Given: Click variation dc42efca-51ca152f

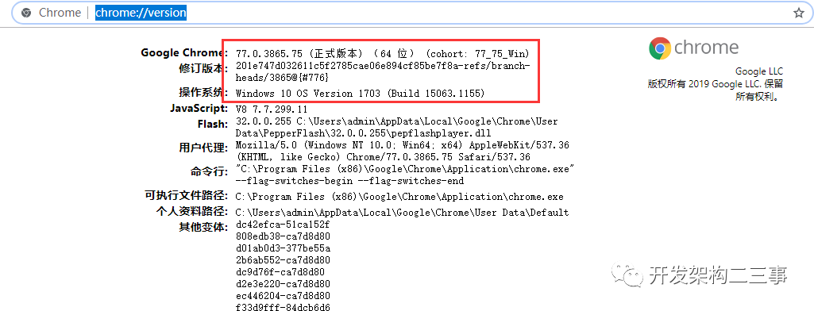Looking at the screenshot, I should coord(283,225).
